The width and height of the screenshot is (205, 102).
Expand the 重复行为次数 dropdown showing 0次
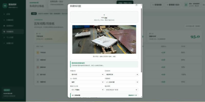click(87, 90)
